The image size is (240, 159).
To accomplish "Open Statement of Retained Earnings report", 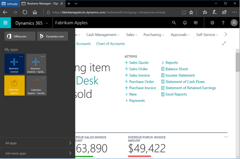I will coord(188,88).
